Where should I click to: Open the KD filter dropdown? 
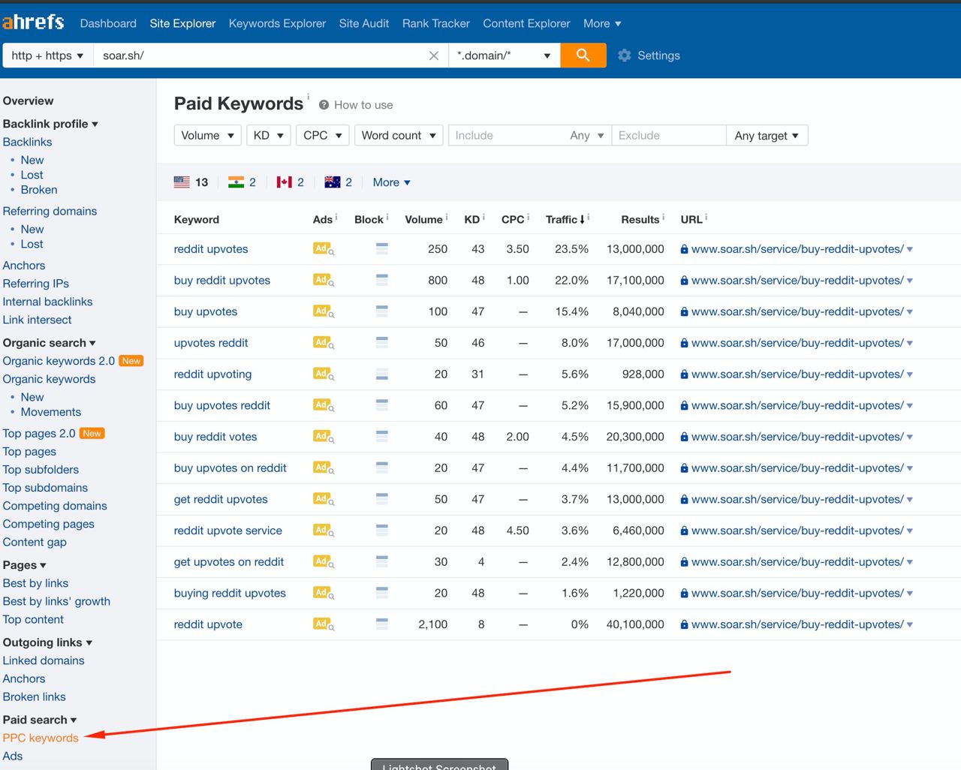[x=268, y=135]
